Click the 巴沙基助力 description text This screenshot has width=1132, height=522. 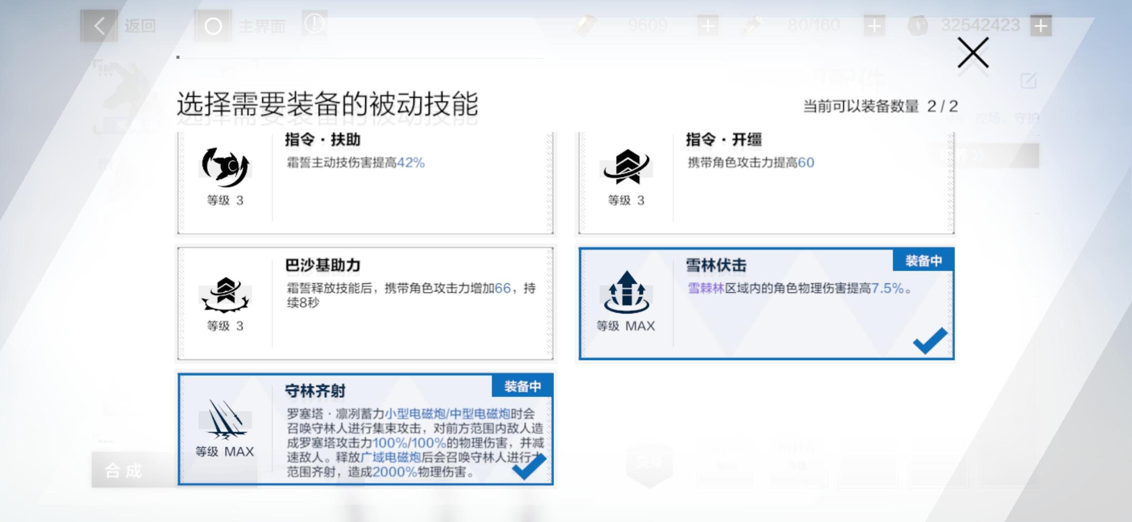point(411,295)
